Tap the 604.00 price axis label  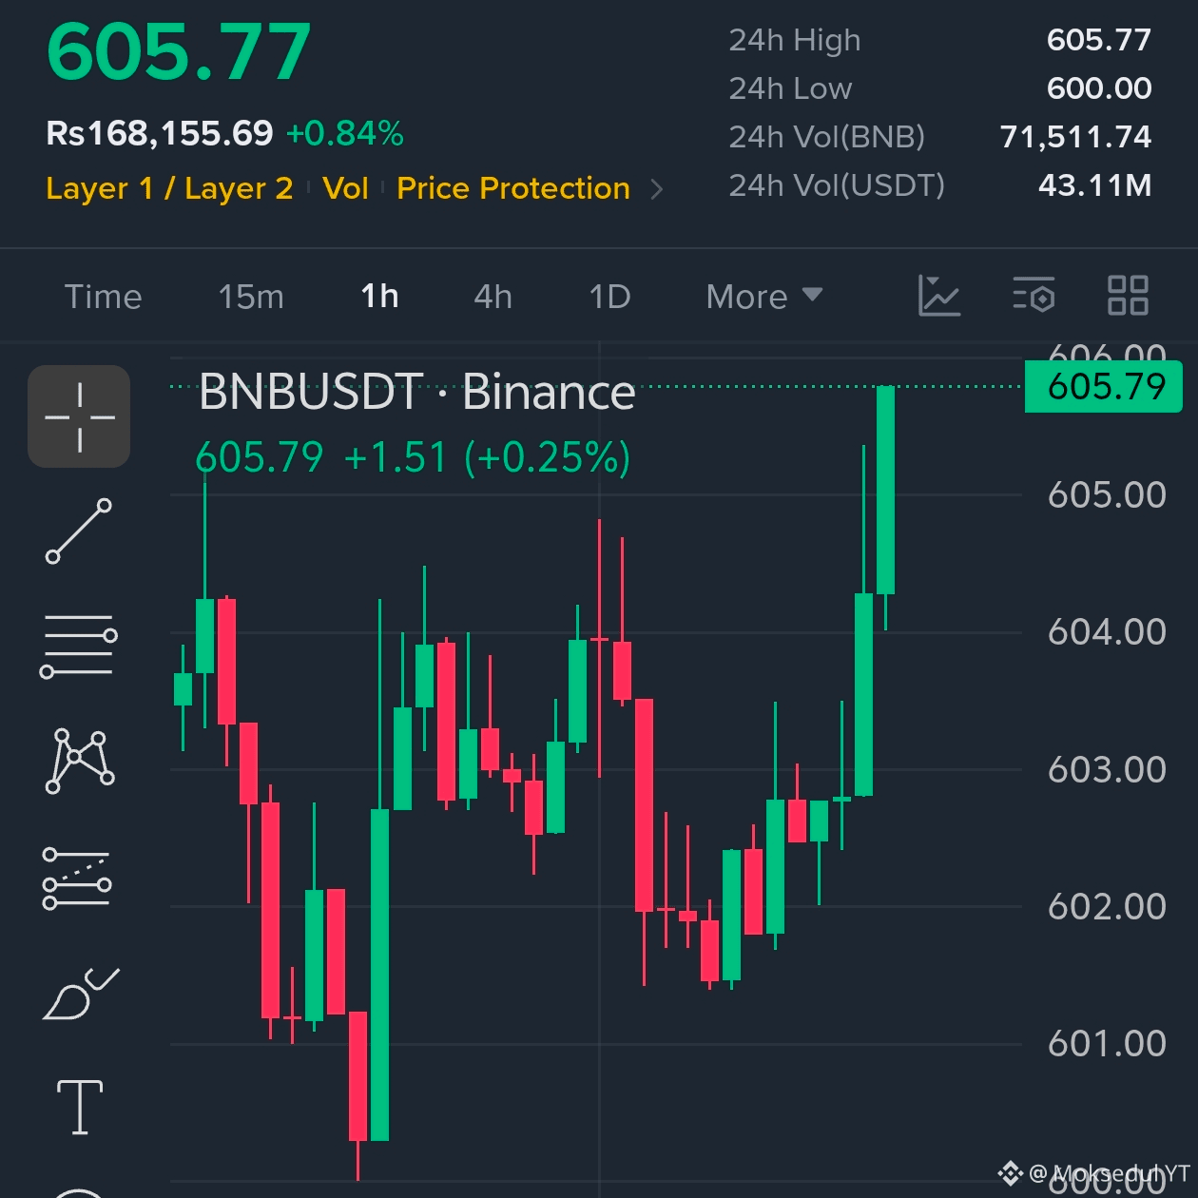click(1107, 632)
